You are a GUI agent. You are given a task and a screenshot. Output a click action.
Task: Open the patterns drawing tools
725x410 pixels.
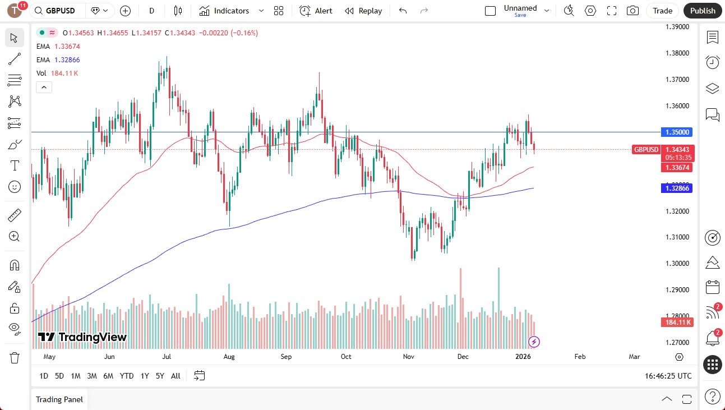click(15, 102)
